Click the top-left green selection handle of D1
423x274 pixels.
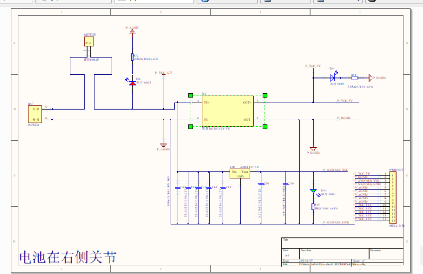pos(191,95)
